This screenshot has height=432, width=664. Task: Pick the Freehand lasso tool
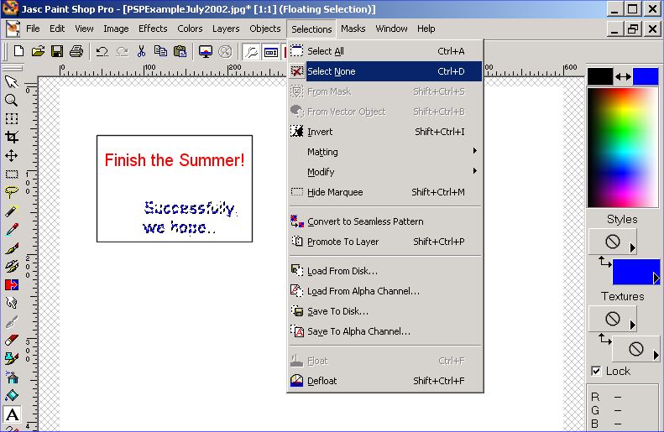pos(12,192)
